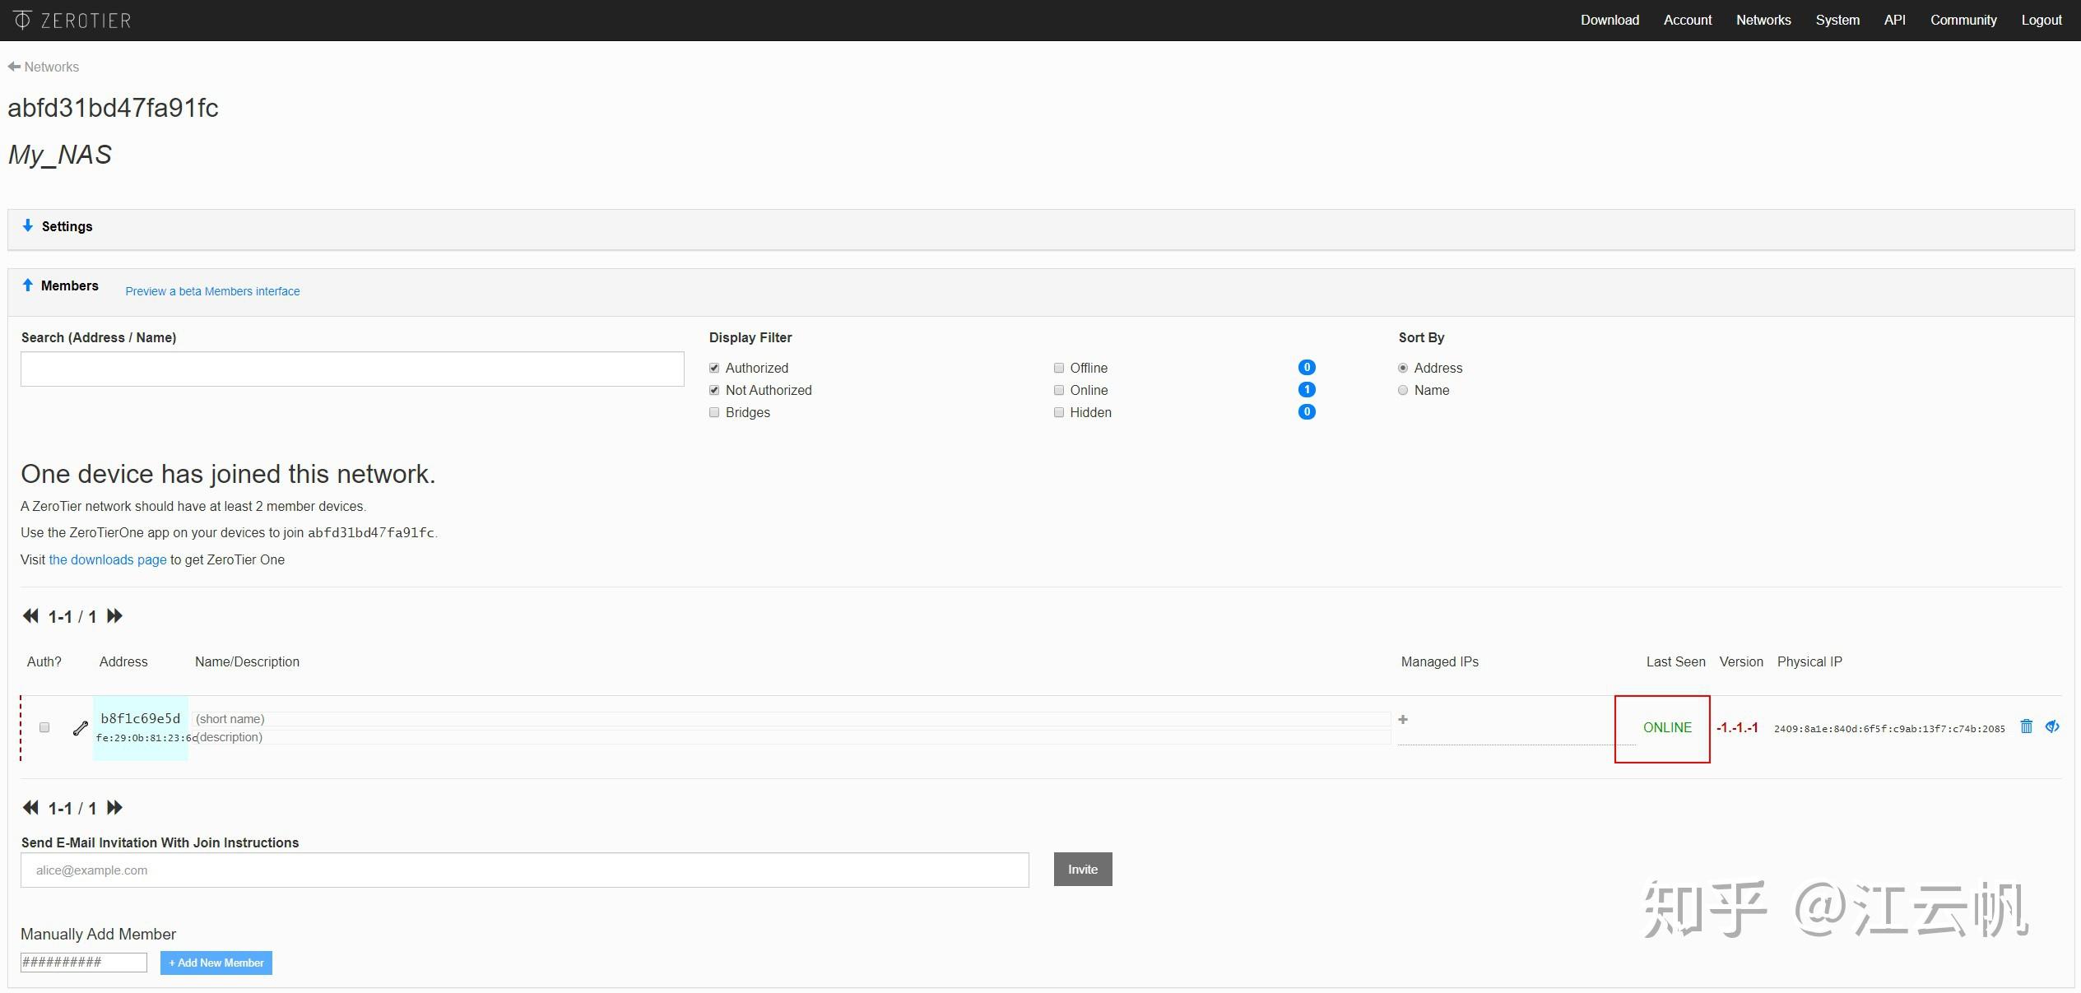The image size is (2081, 993).
Task: Click the Invite button
Action: (x=1082, y=870)
